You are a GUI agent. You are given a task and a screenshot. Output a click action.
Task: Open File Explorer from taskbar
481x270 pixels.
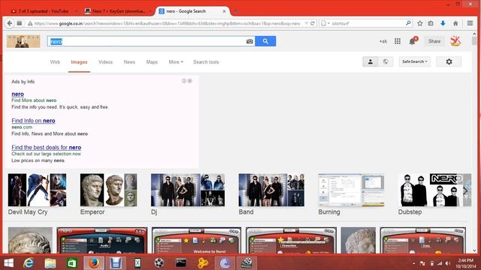pyautogui.click(x=50, y=263)
